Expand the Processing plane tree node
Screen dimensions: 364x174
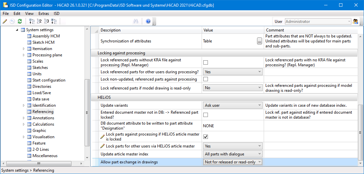[x=24, y=55]
